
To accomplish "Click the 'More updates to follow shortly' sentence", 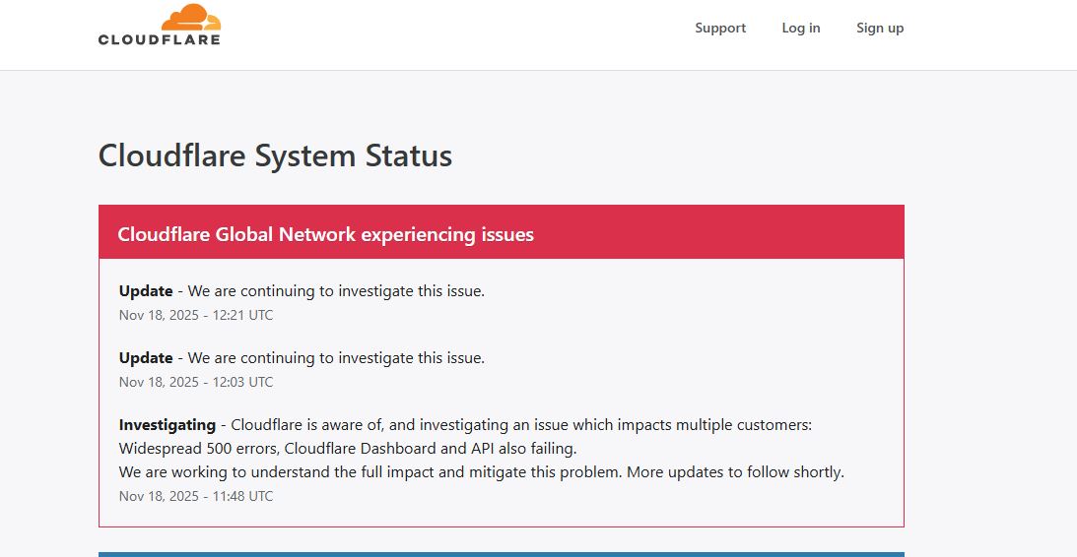I will (735, 472).
